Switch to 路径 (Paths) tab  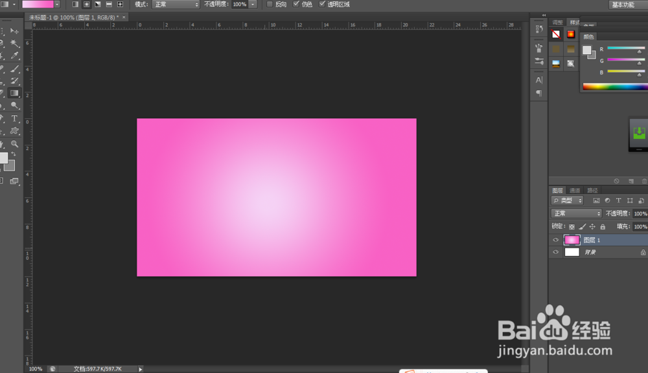pos(593,191)
